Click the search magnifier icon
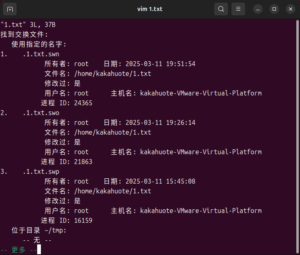Screen dimensions: 300x255 click(x=221, y=9)
